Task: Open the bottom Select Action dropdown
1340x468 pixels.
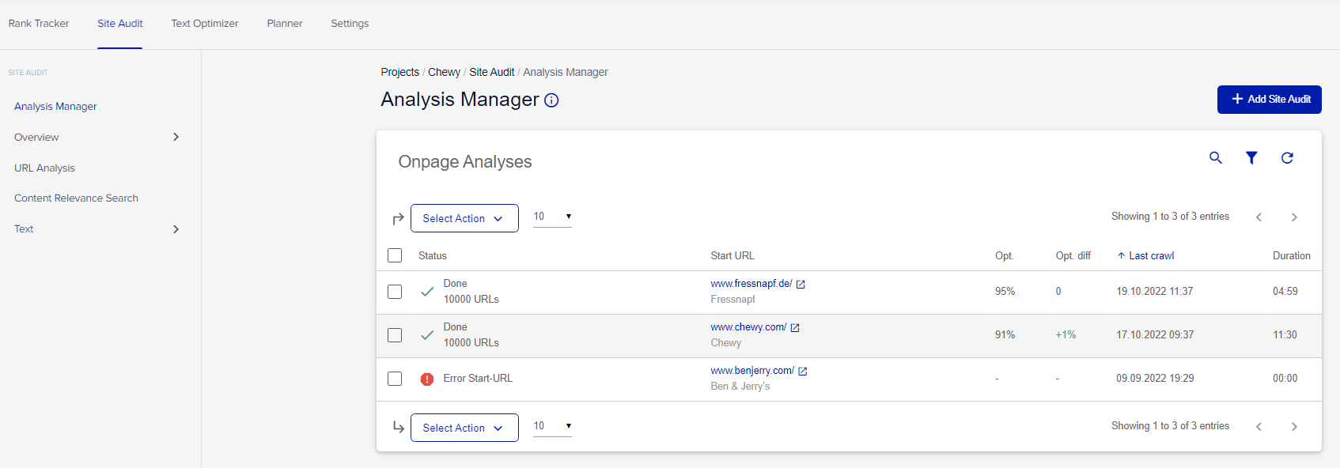Action: 464,428
